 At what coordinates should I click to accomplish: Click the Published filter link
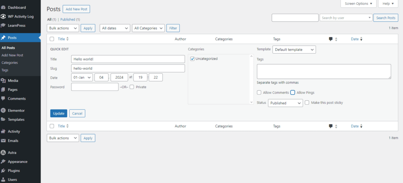(70, 19)
